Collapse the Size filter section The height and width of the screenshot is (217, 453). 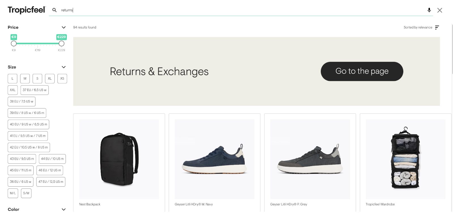click(x=64, y=67)
